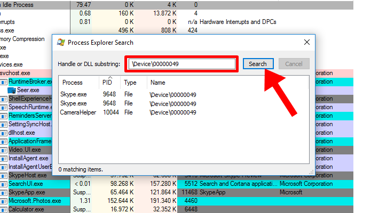The height and width of the screenshot is (213, 371).
Task: Click the RuntimeBroker.exe process icon
Action: (4, 82)
